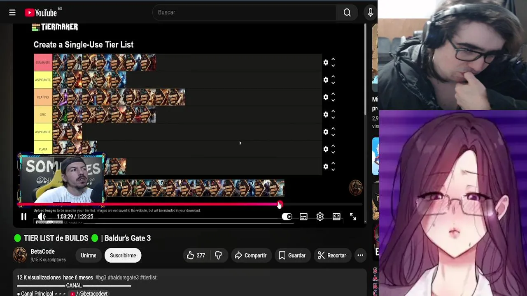Seek into the unplayed grey part of the progress bar
527x296 pixels.
(x=322, y=204)
